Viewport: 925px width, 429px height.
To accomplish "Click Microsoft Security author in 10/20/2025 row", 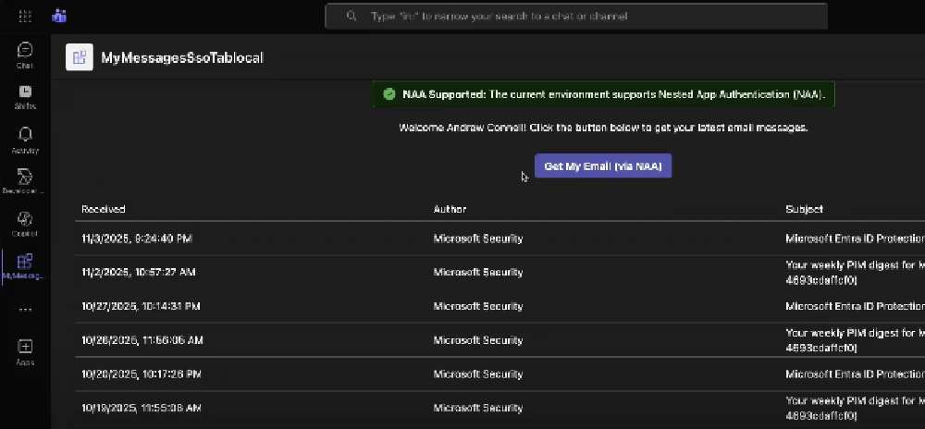I will pyautogui.click(x=478, y=374).
